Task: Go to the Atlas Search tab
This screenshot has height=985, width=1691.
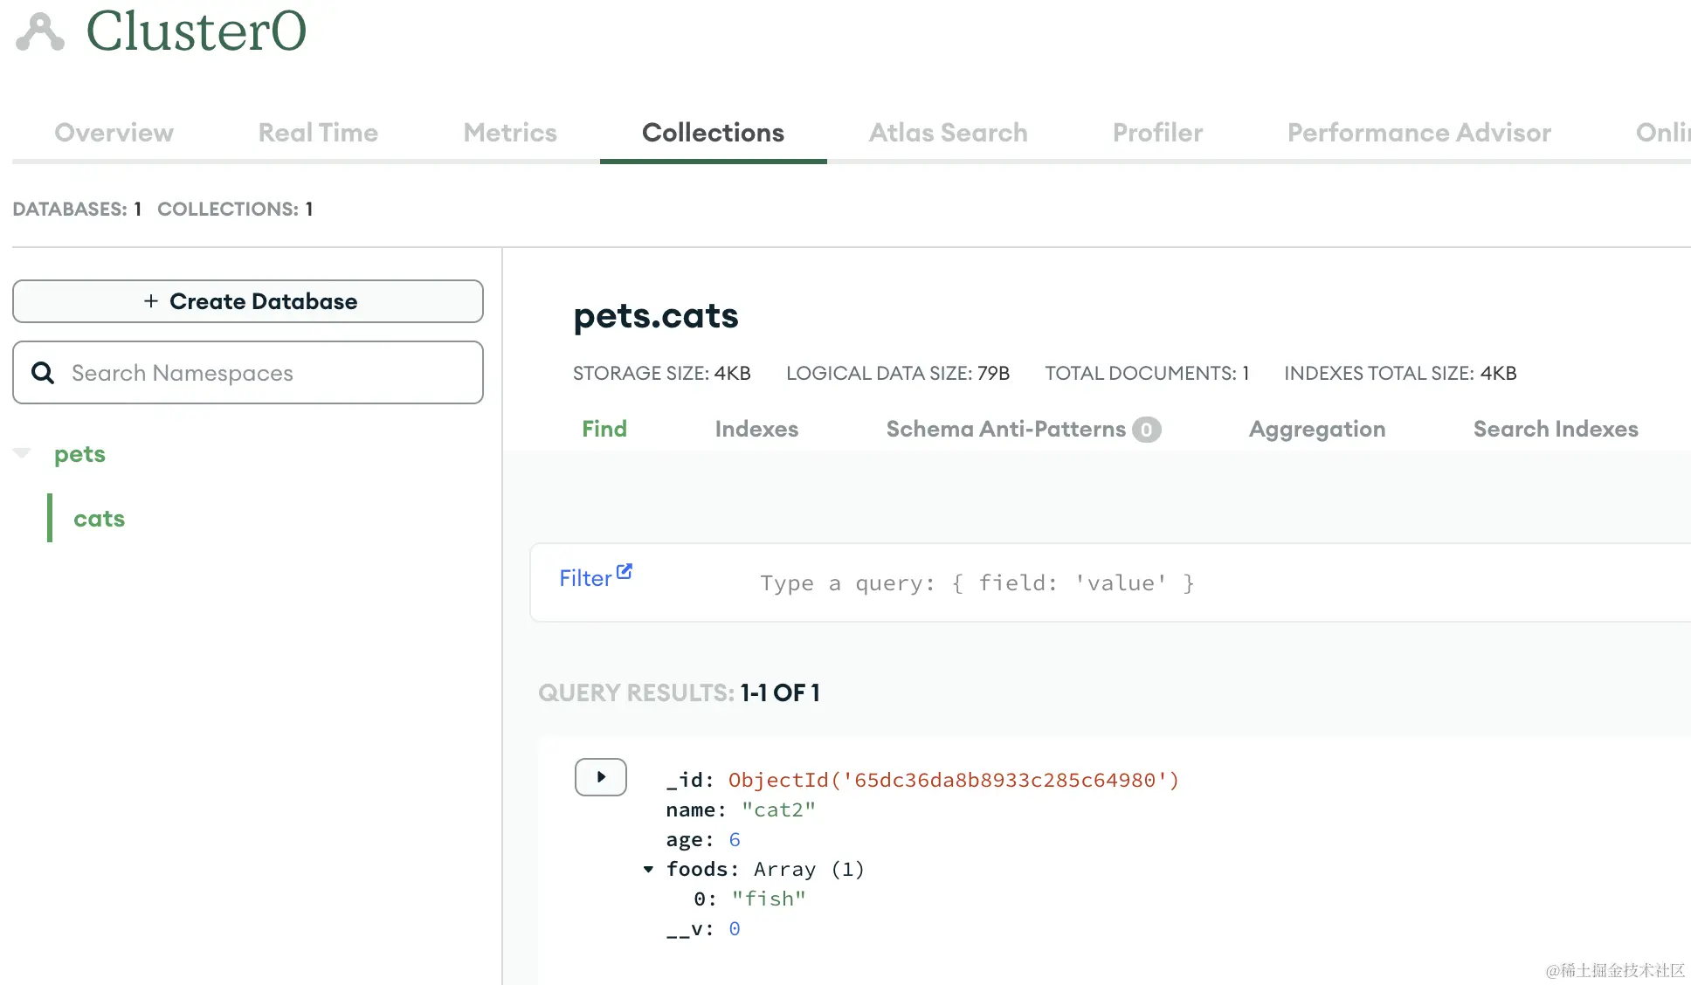Action: pyautogui.click(x=948, y=133)
